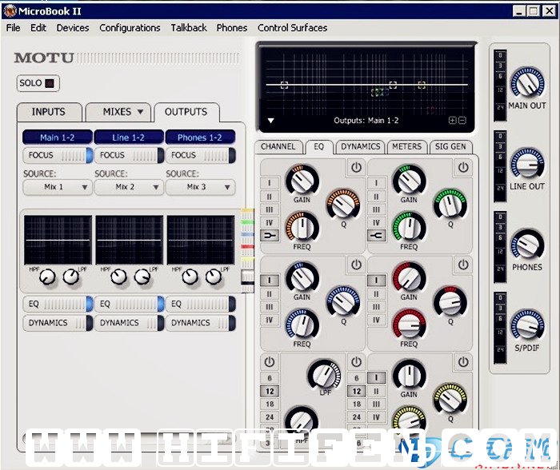Screen dimensions: 560x470
Task: Select filter type II in orange band
Action: point(270,197)
